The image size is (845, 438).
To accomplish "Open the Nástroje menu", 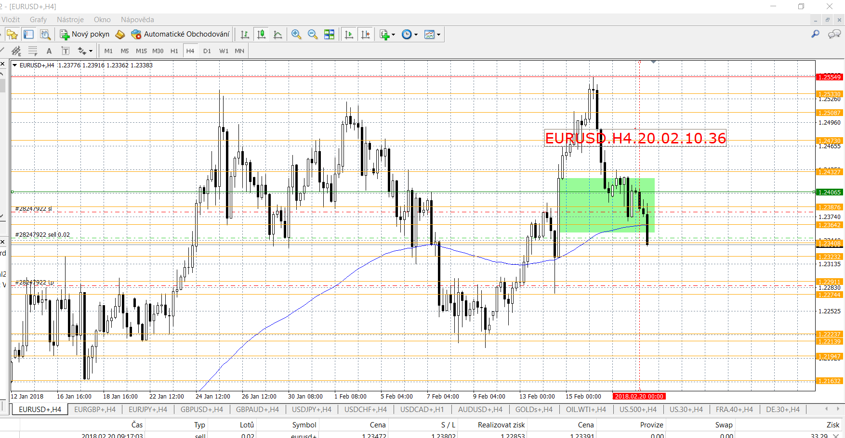I will pyautogui.click(x=70, y=20).
